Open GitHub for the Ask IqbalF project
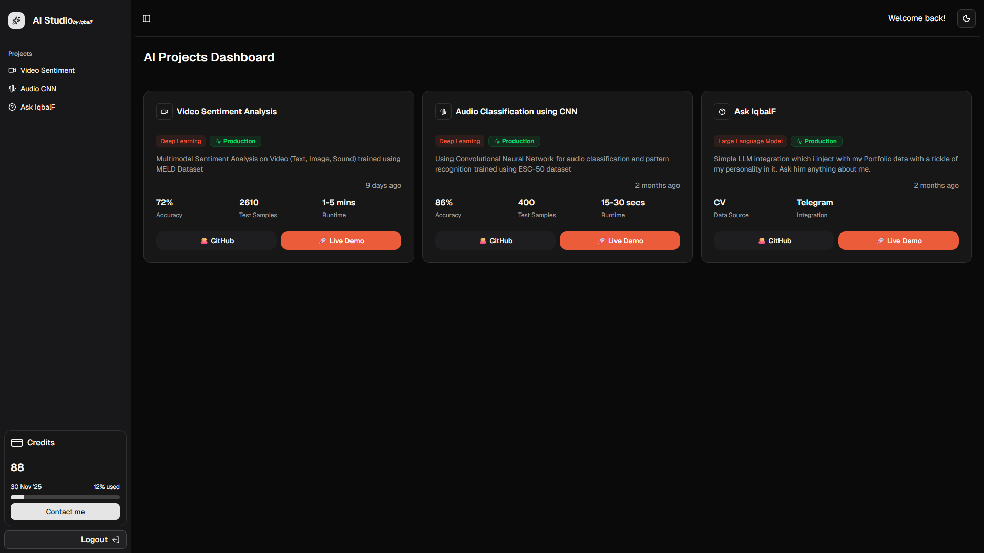The image size is (984, 553). (774, 241)
